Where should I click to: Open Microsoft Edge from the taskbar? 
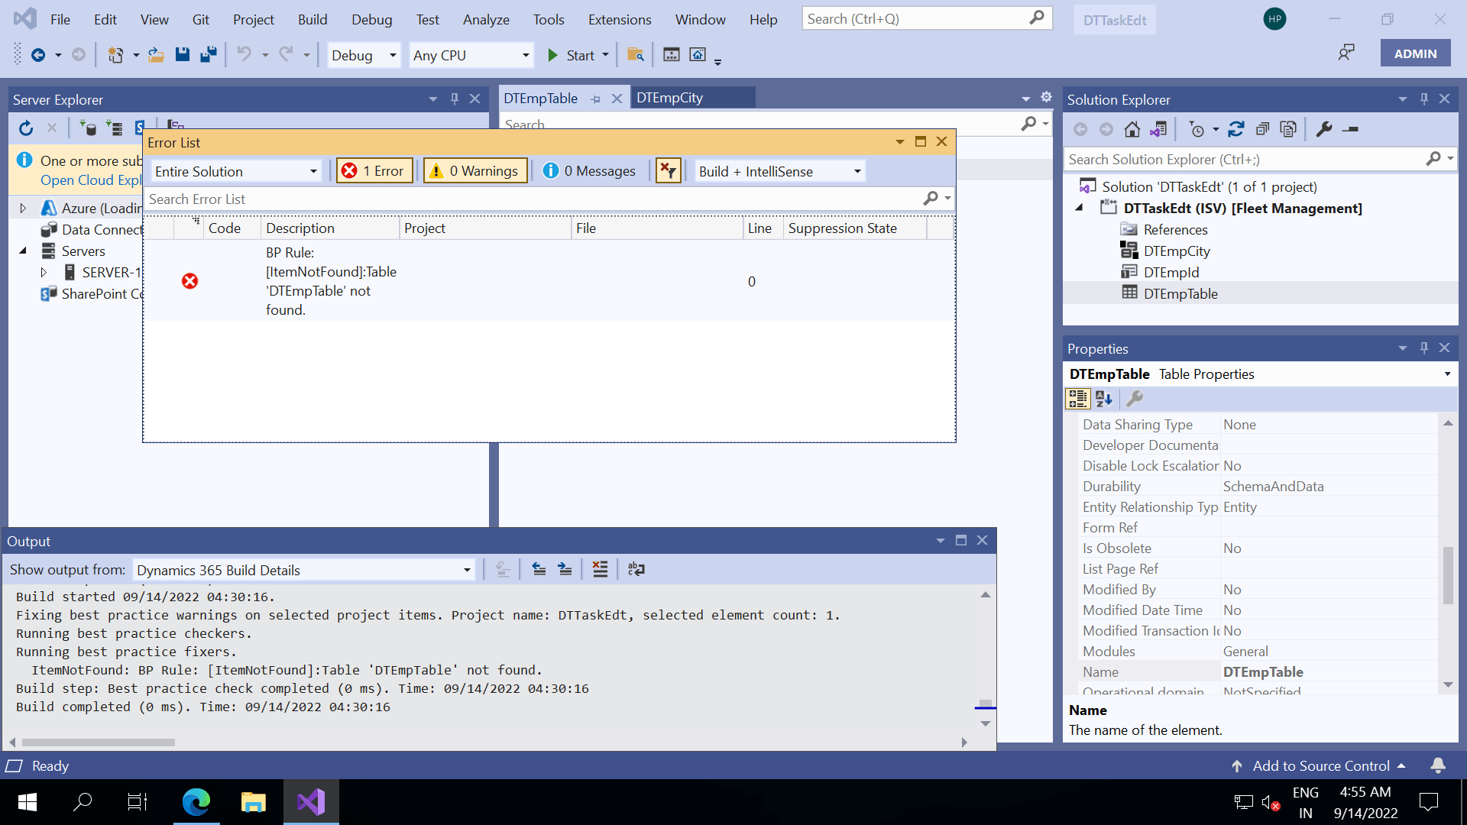196,801
